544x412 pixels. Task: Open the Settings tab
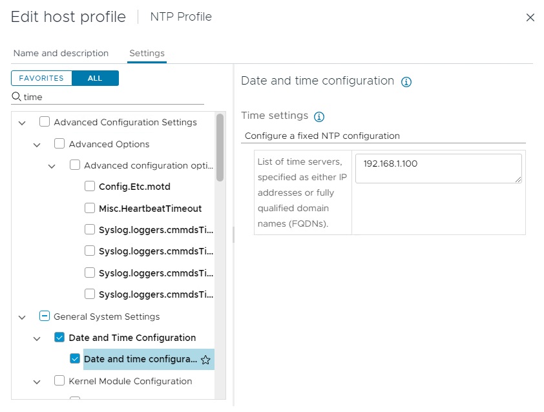click(147, 53)
